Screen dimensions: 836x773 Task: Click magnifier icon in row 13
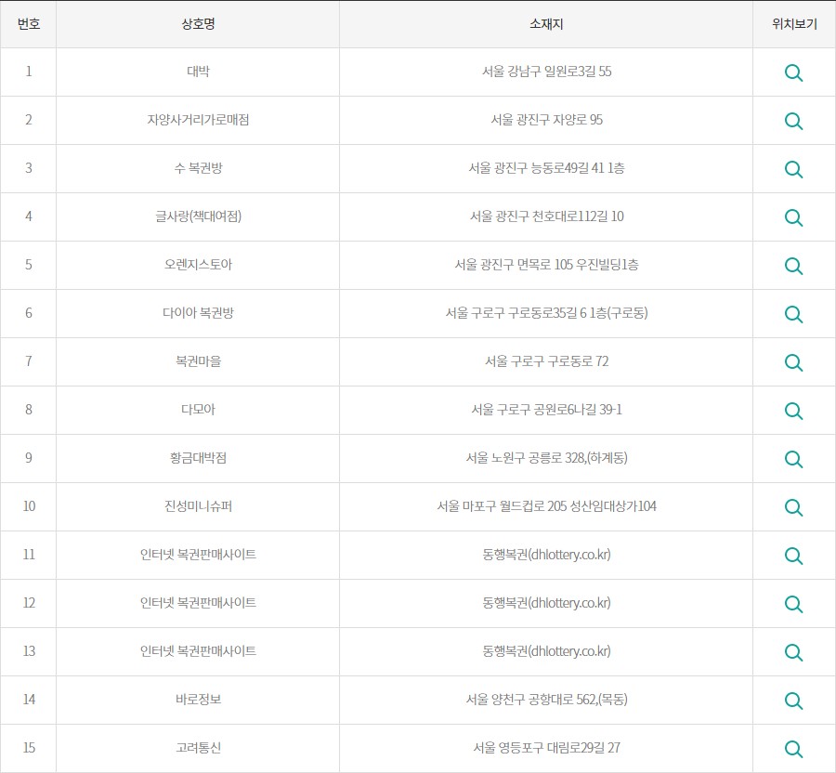tap(793, 652)
